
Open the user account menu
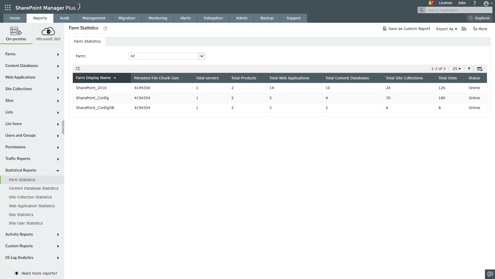[488, 3]
